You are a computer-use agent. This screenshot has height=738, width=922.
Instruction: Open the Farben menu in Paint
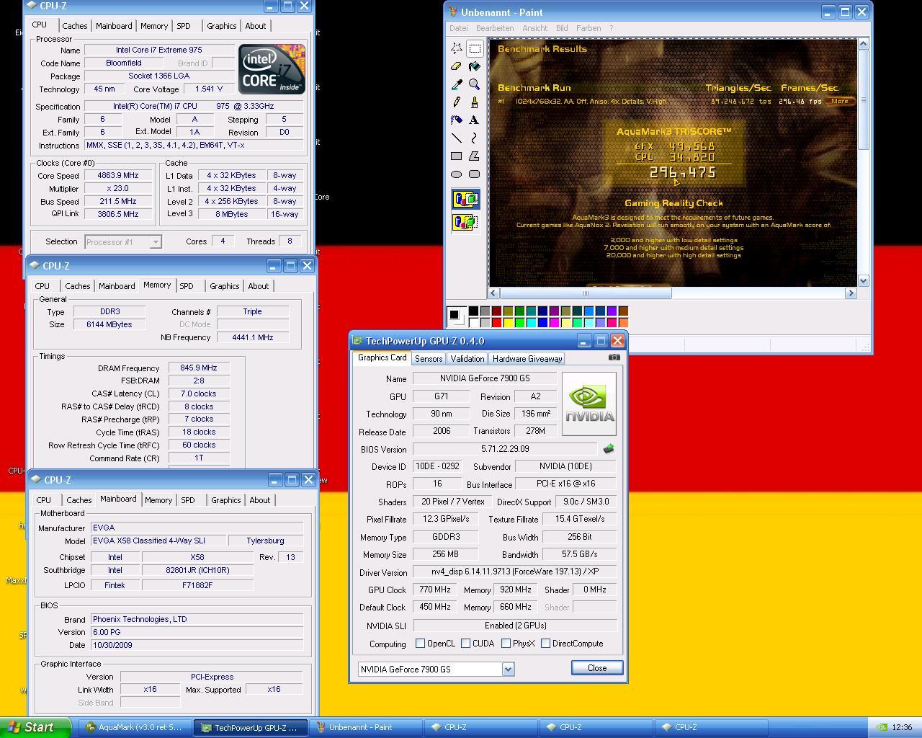588,28
